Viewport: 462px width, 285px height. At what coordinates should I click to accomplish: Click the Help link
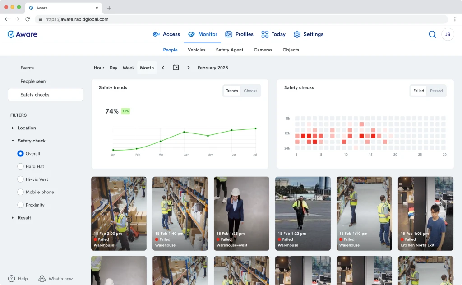pyautogui.click(x=23, y=279)
